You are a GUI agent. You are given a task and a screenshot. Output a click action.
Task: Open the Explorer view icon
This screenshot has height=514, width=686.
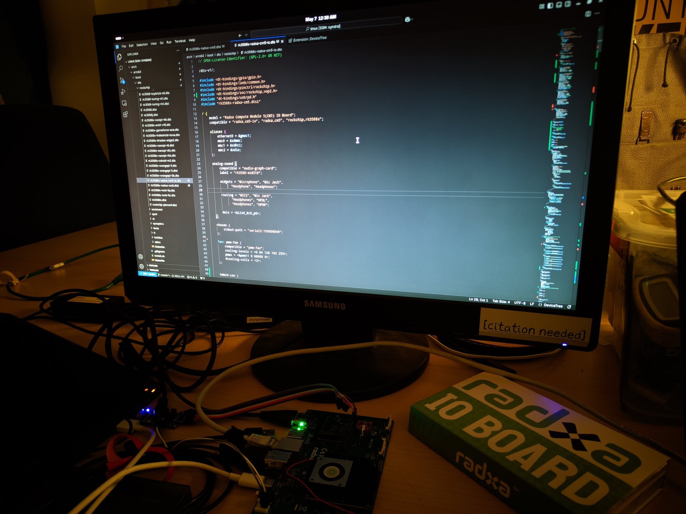pos(119,57)
